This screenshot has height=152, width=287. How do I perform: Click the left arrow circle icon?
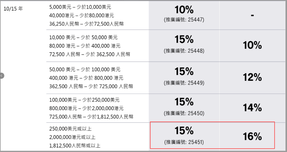point(2,76)
